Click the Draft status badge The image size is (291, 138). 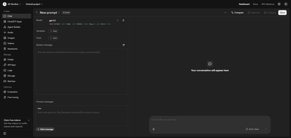[66, 12]
